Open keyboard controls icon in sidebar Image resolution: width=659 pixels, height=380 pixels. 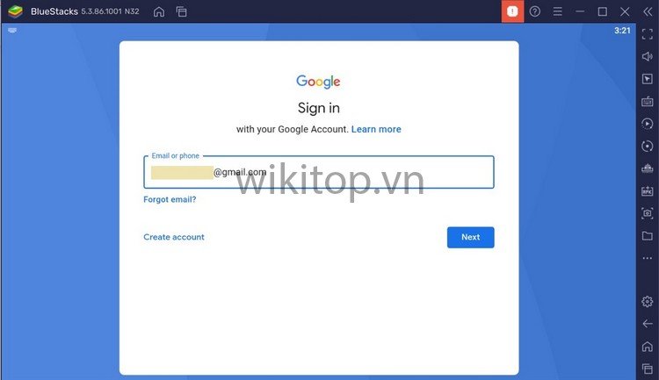point(648,101)
